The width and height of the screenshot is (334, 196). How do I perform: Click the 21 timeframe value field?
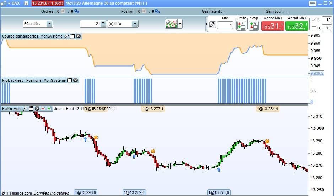90,24
